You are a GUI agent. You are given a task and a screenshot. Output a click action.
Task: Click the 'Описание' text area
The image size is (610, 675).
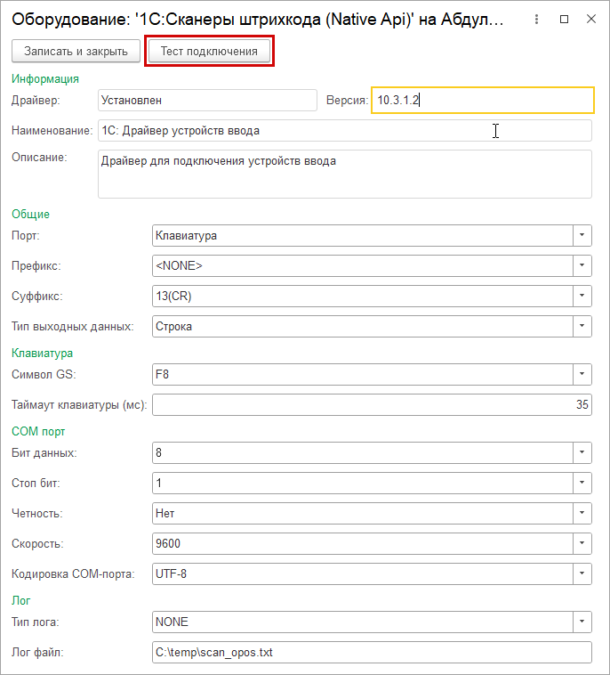pyautogui.click(x=344, y=174)
